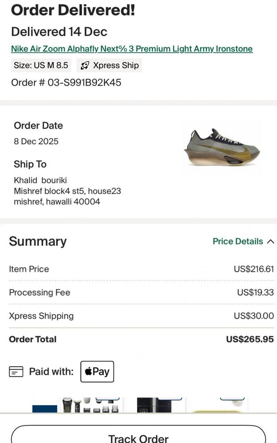Click the Apple Pay badge
This screenshot has height=443, width=277.
[97, 371]
